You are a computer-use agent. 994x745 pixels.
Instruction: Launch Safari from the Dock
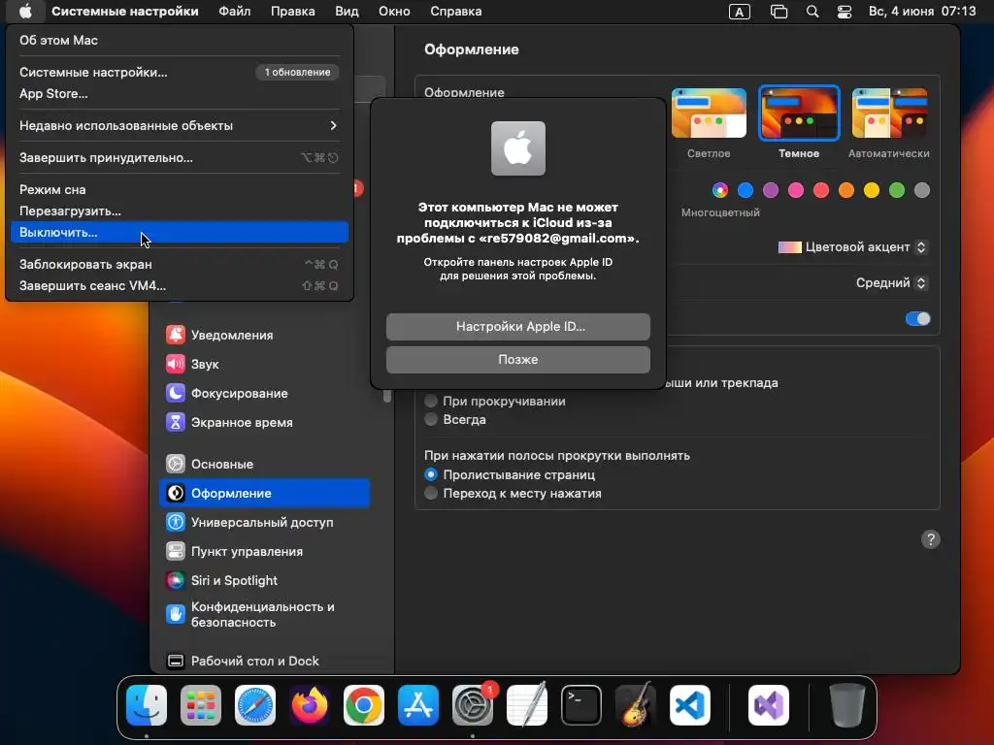point(255,705)
